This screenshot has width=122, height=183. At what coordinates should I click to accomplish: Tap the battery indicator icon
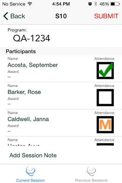(115, 4)
